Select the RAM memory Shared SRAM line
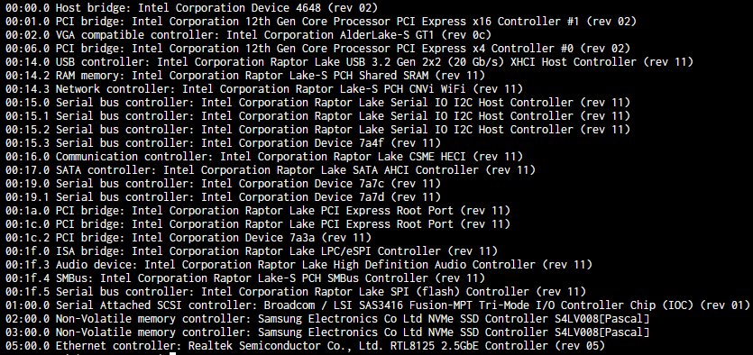Viewport: 753px width, 355px height. 245,76
